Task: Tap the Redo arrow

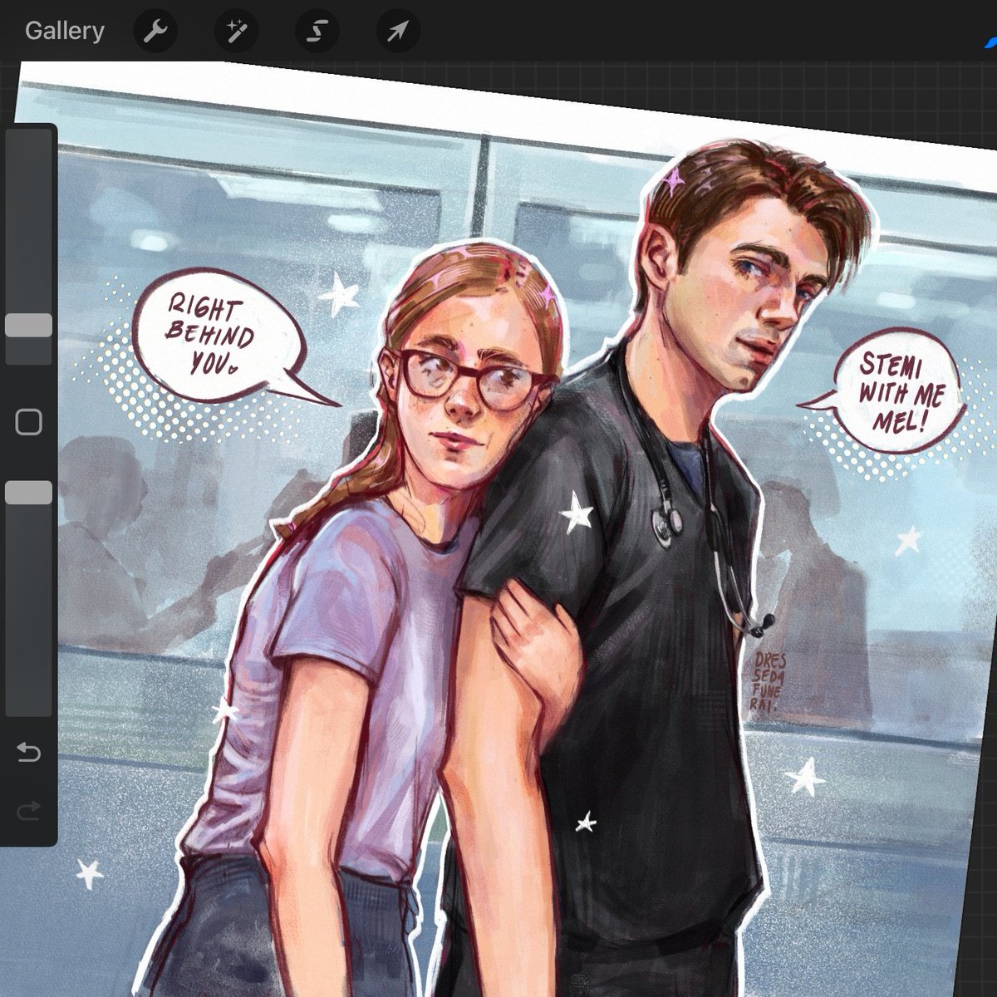Action: (x=29, y=811)
